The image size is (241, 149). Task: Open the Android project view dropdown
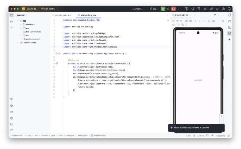click(22, 15)
